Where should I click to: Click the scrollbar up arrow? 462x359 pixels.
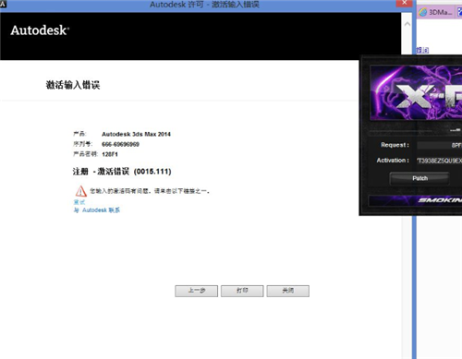point(407,24)
